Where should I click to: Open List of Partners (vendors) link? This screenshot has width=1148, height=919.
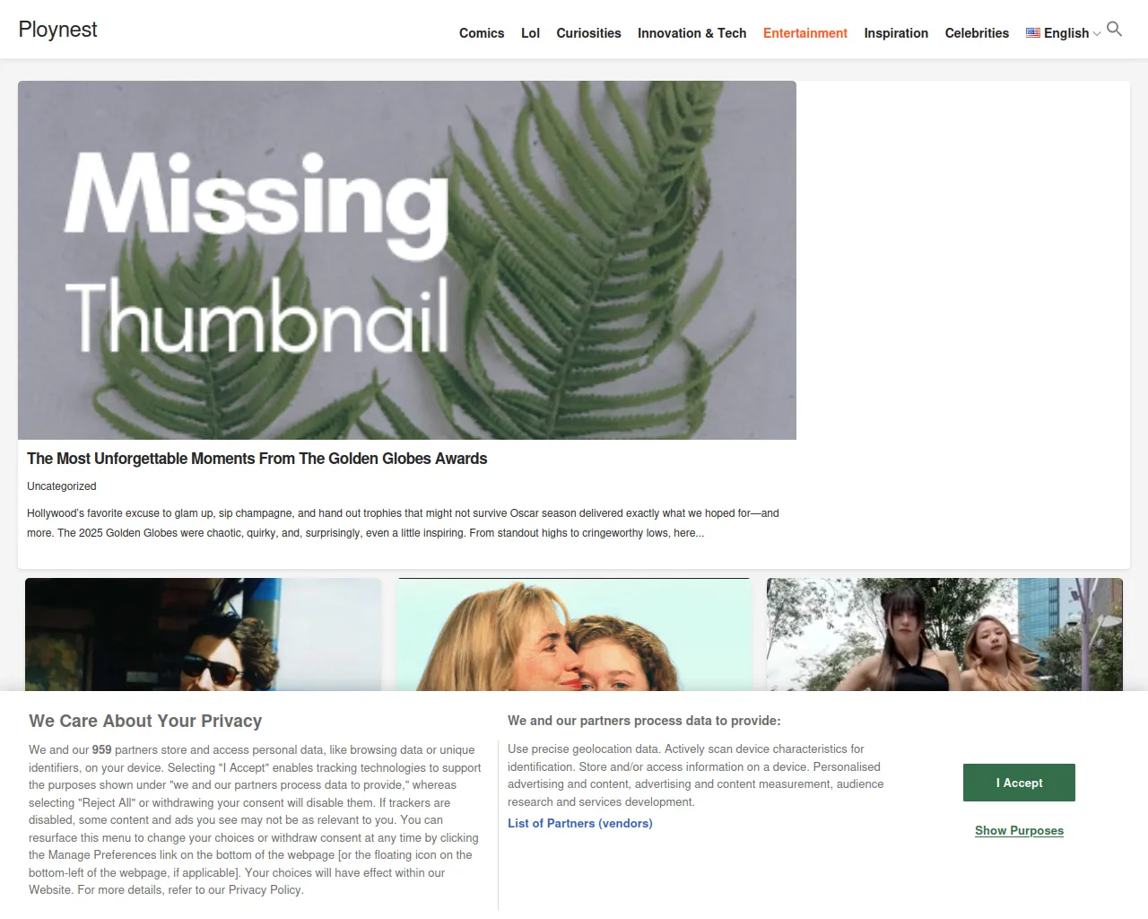pyautogui.click(x=580, y=823)
